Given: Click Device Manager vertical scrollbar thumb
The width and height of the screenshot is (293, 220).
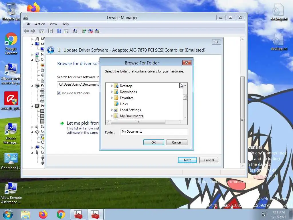Looking at the screenshot, I should (242, 120).
